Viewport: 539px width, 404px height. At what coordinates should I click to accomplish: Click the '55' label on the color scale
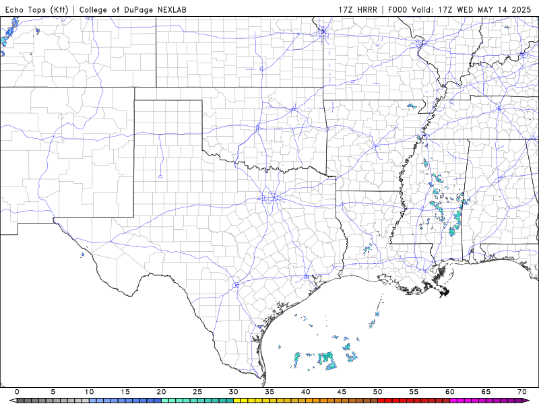[x=414, y=392]
